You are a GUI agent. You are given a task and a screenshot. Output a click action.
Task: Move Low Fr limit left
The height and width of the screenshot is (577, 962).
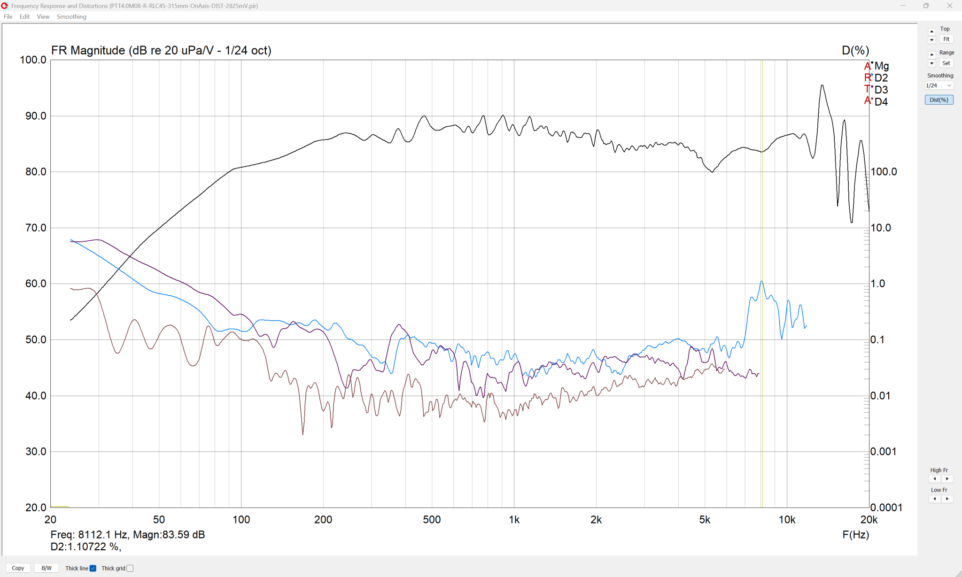tap(935, 499)
